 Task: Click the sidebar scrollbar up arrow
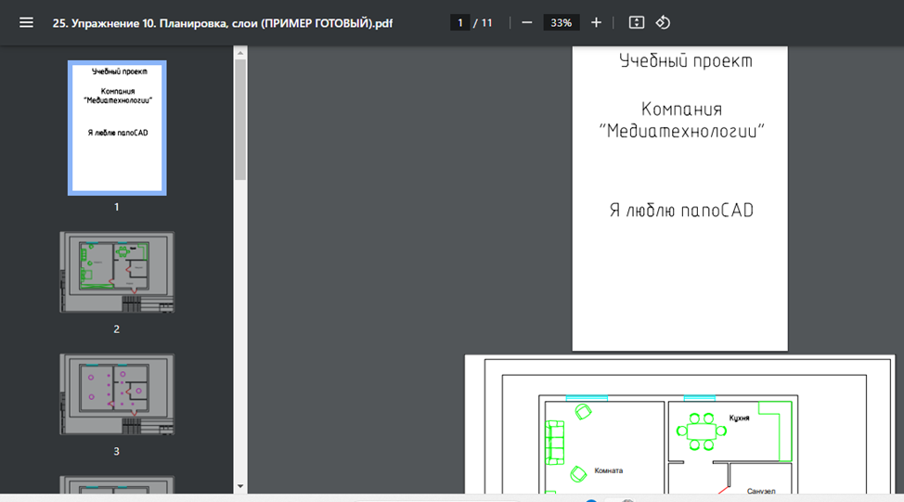[240, 53]
